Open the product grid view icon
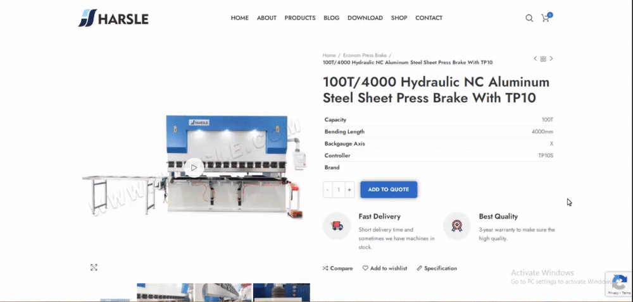 pos(543,59)
